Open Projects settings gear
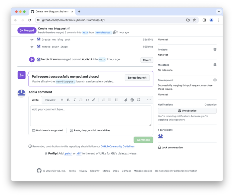Screen dimensions: 234x196 (x=215, y=49)
